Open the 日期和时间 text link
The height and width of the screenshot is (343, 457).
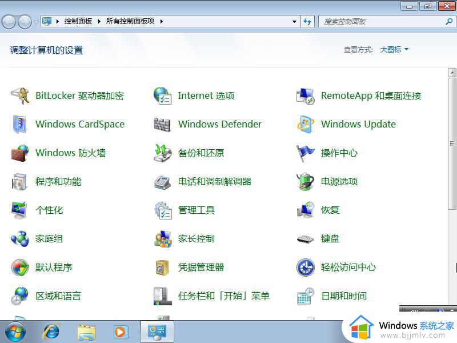tap(344, 296)
